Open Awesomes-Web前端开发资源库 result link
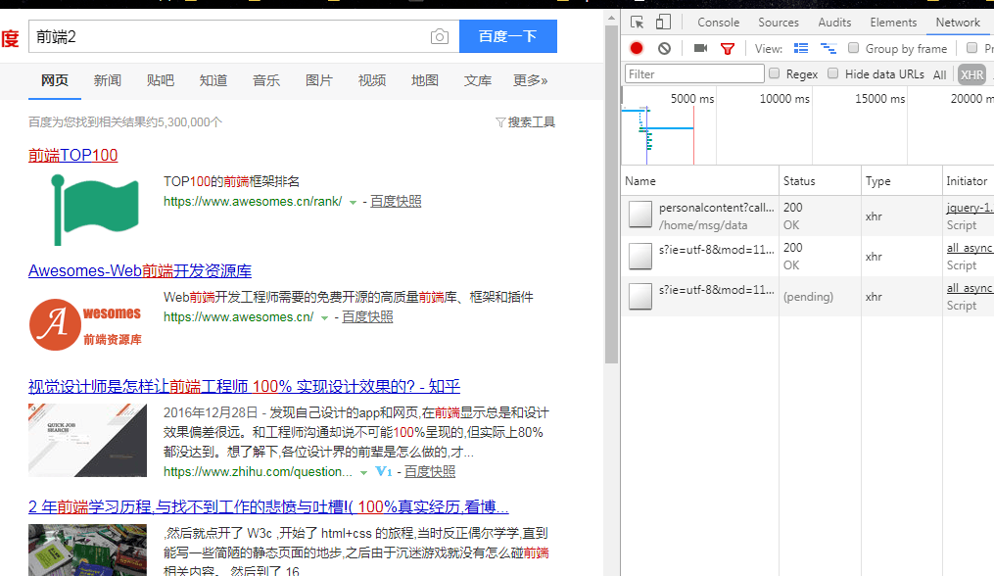The image size is (994, 576). (x=139, y=271)
